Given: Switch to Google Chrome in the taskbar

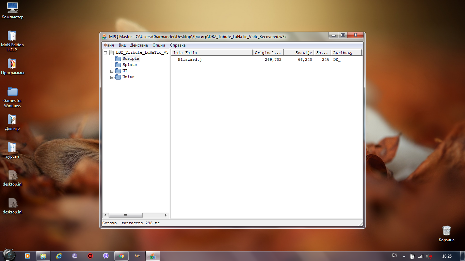Looking at the screenshot, I should (122, 256).
